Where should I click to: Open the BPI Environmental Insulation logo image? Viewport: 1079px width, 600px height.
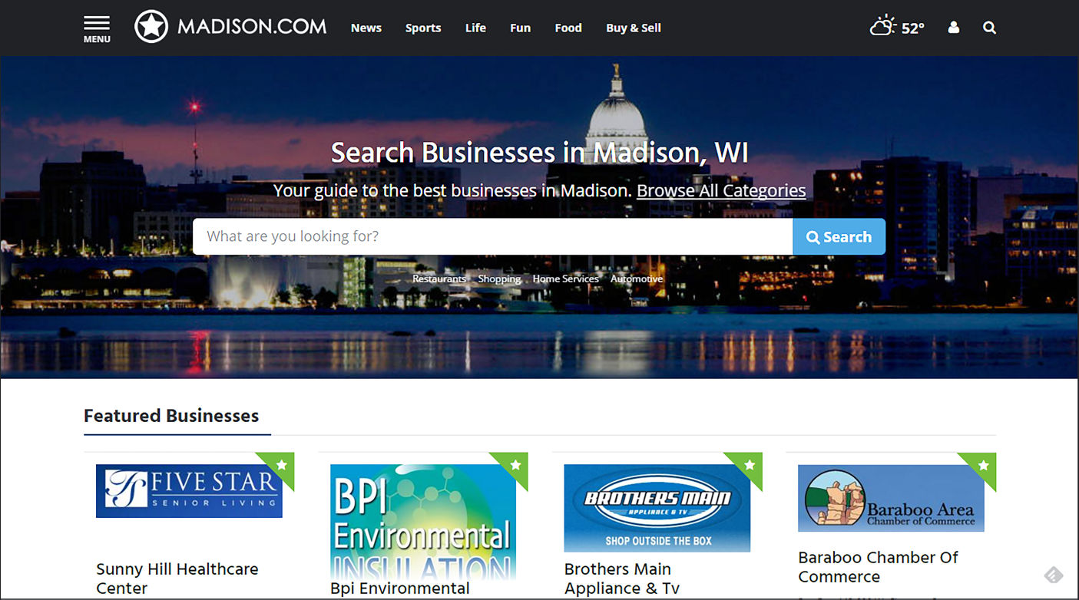click(x=423, y=521)
